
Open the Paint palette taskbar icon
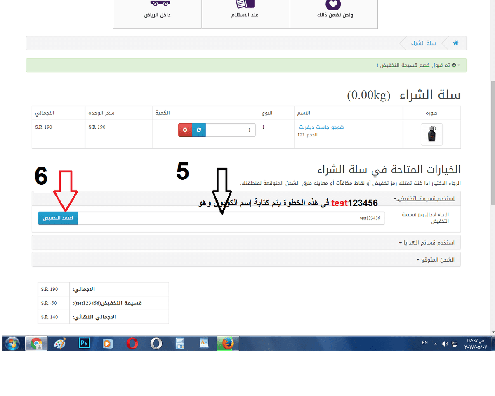(x=60, y=343)
